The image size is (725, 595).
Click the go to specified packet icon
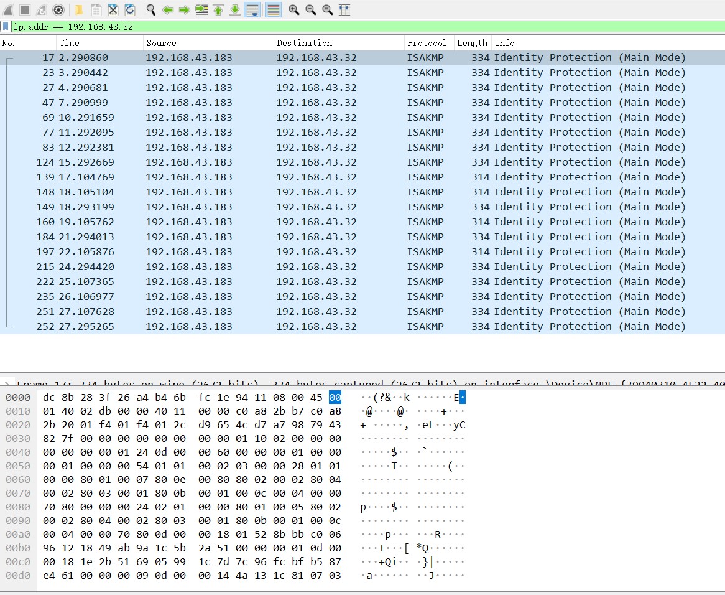coord(201,10)
